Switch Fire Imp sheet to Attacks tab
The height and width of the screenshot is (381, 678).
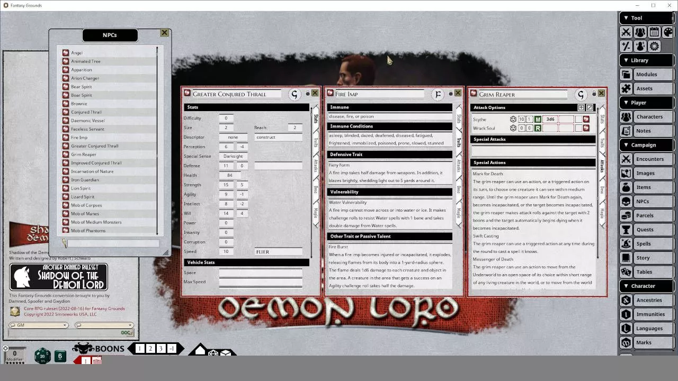(459, 165)
